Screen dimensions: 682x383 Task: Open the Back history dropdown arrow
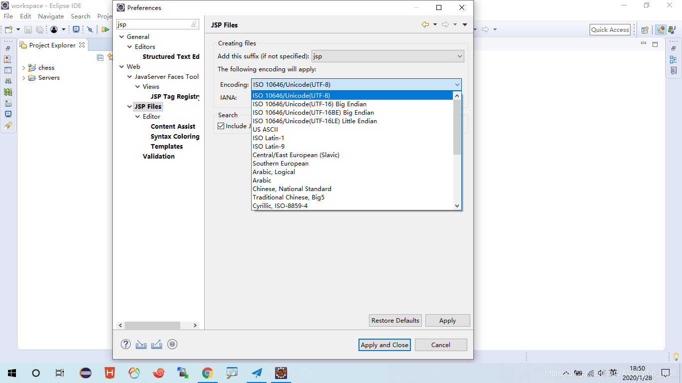[x=435, y=24]
